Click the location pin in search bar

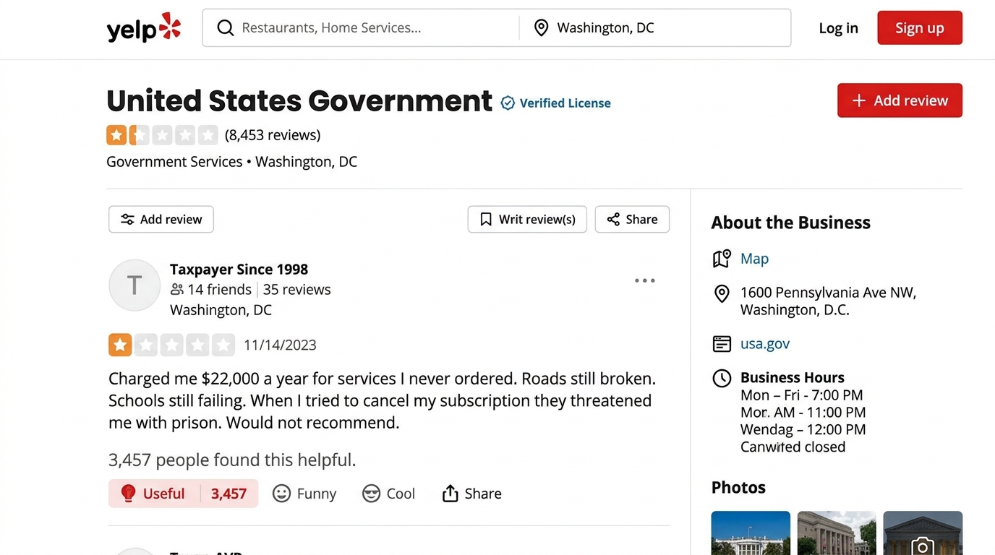pos(541,28)
